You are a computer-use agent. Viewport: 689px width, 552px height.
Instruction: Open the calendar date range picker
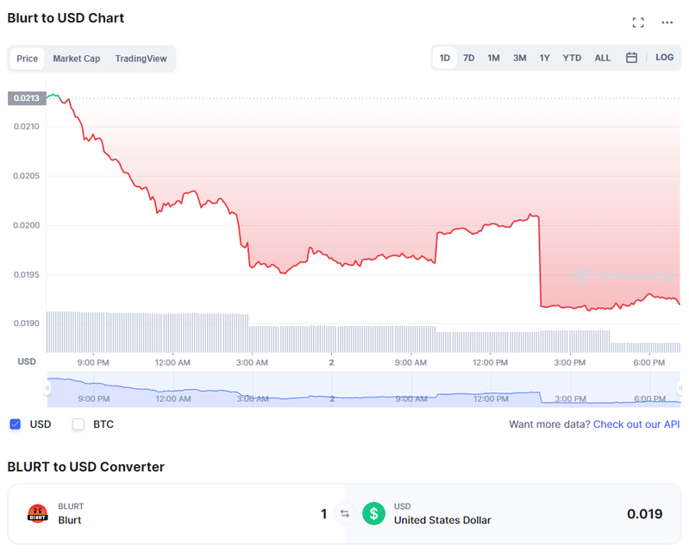click(x=631, y=58)
